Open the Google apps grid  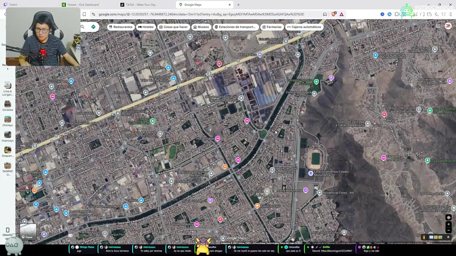tap(438, 26)
